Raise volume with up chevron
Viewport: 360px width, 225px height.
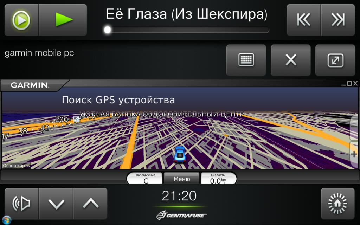(90, 204)
